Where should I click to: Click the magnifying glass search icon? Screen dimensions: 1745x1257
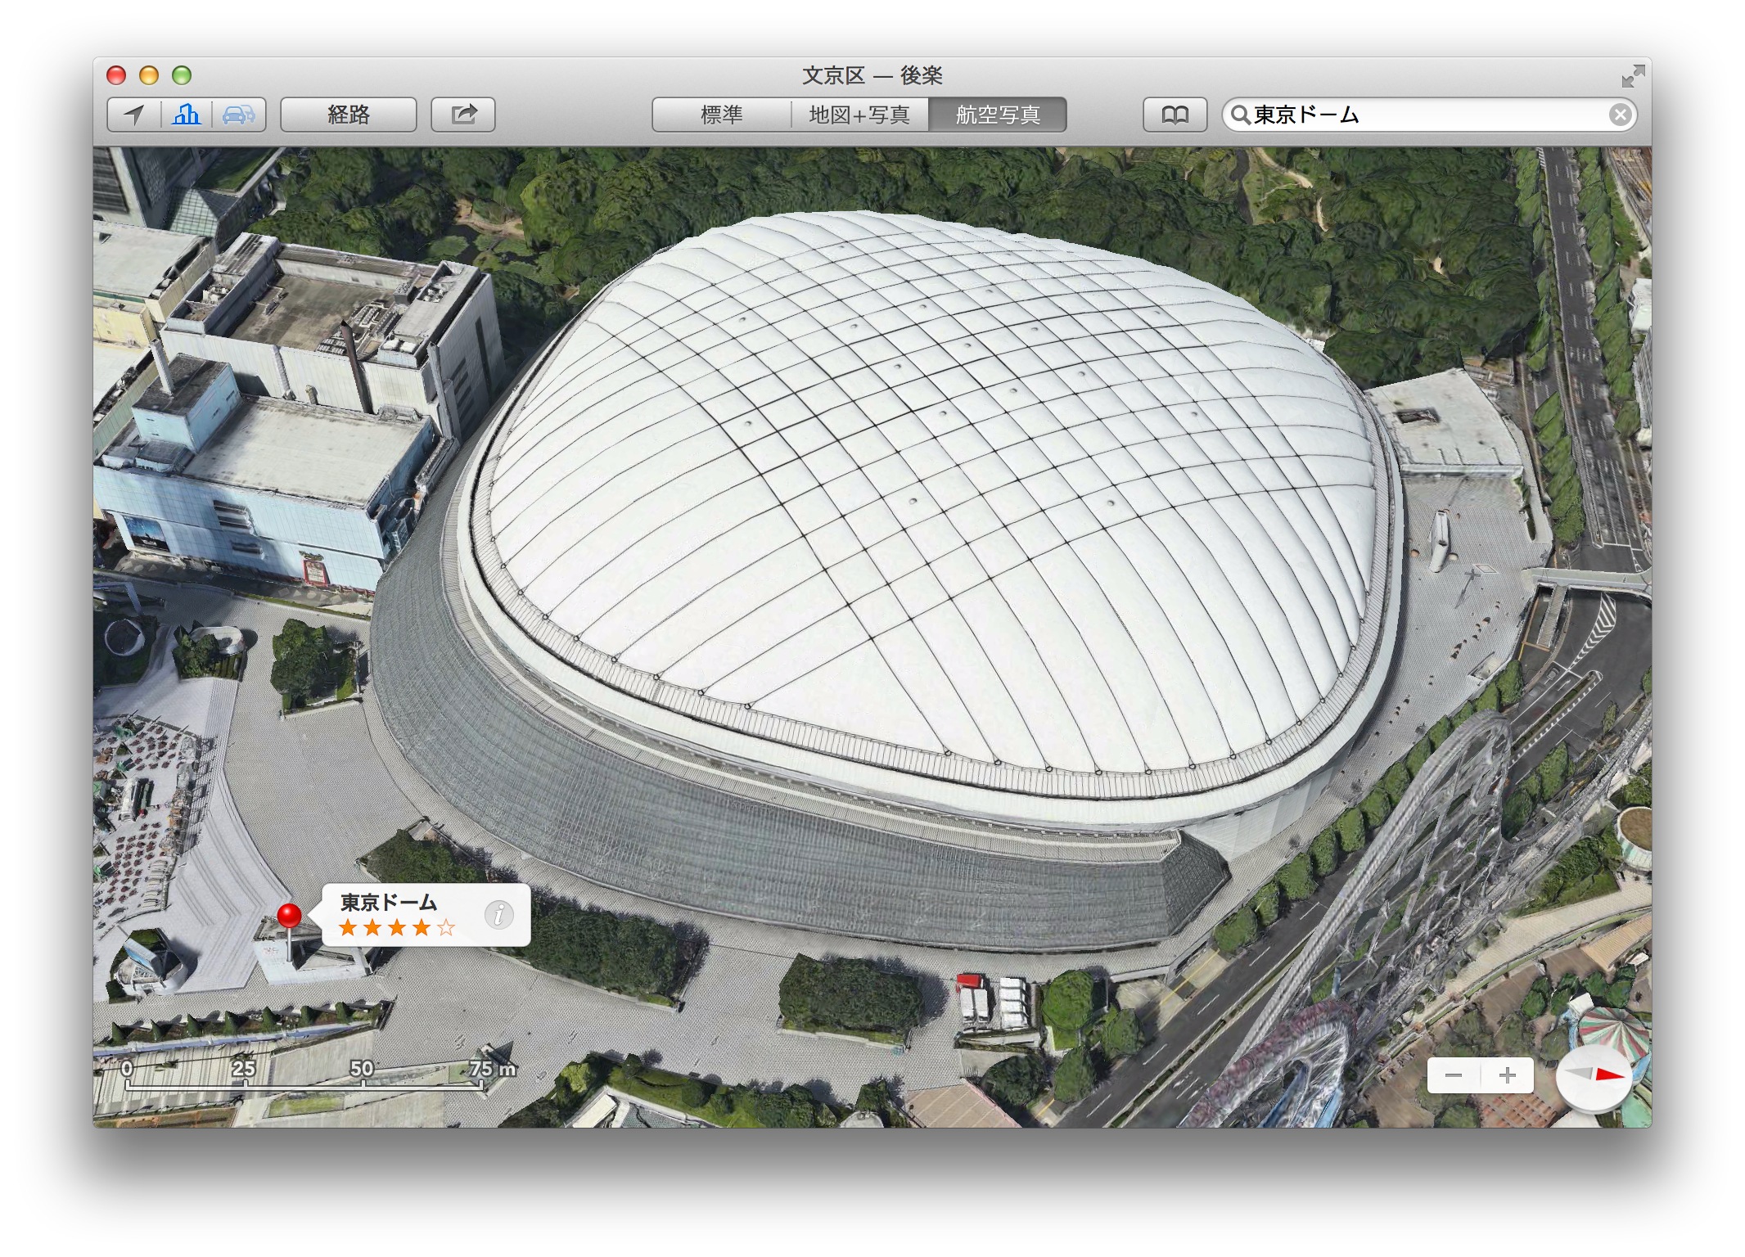[1241, 115]
